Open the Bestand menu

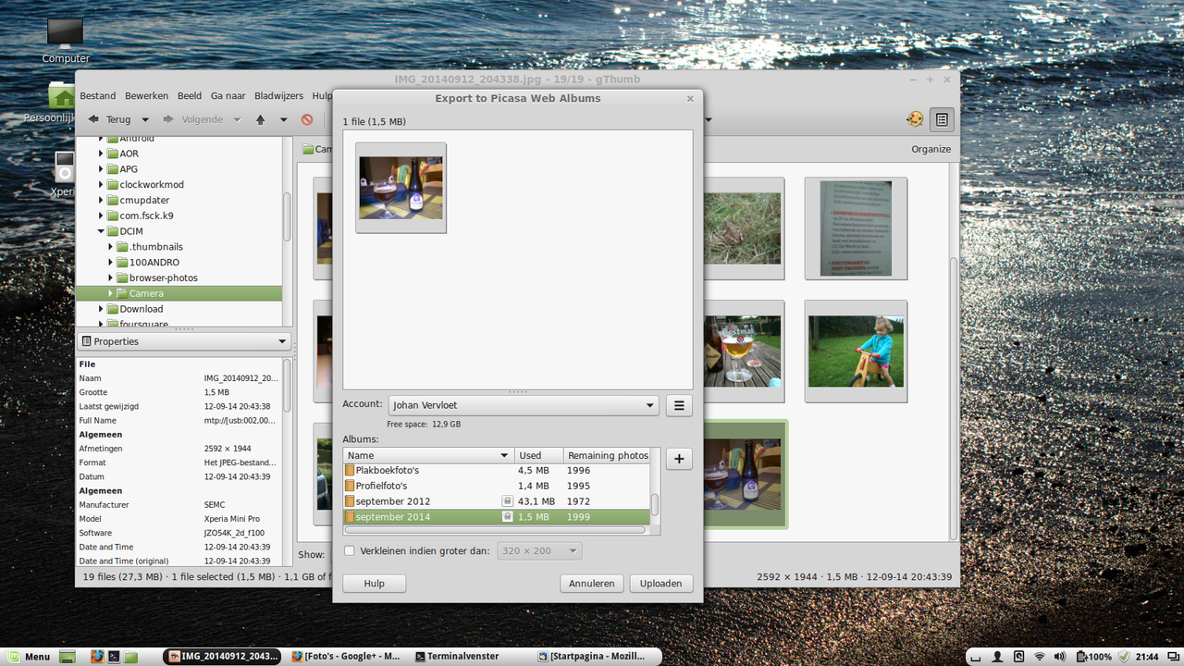98,96
